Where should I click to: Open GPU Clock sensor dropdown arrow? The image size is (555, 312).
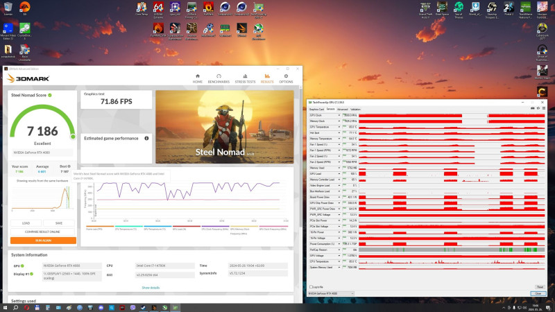[x=339, y=115]
